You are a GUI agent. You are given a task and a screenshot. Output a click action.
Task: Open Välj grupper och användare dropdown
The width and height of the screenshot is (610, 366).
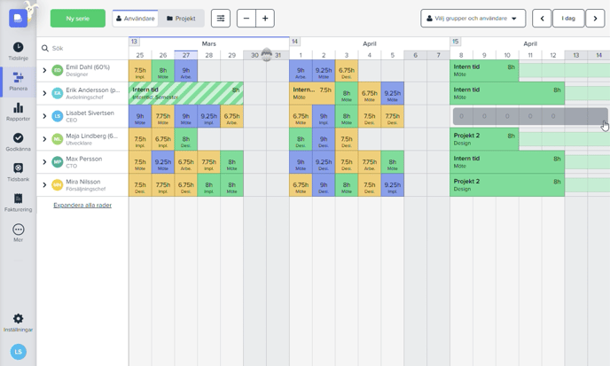click(473, 19)
